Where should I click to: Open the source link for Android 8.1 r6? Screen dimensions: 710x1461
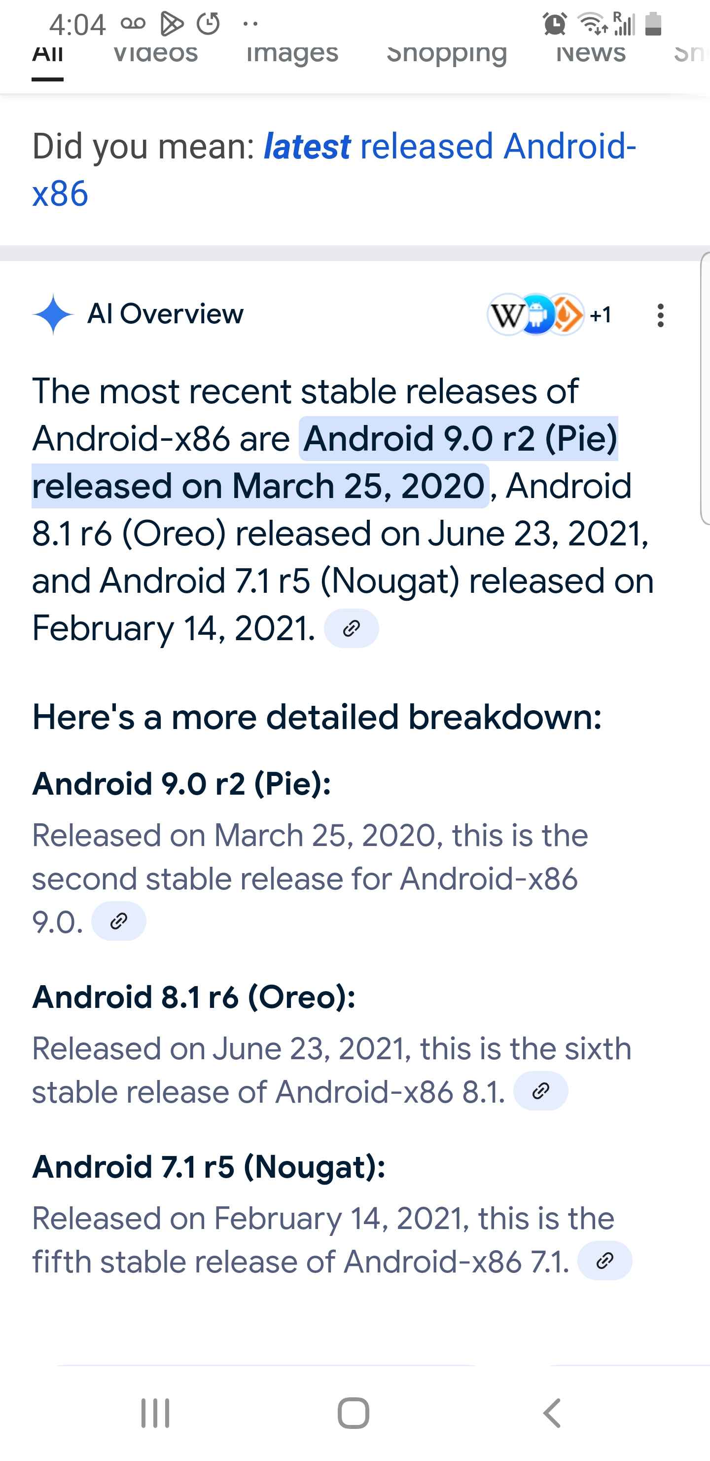(540, 1091)
